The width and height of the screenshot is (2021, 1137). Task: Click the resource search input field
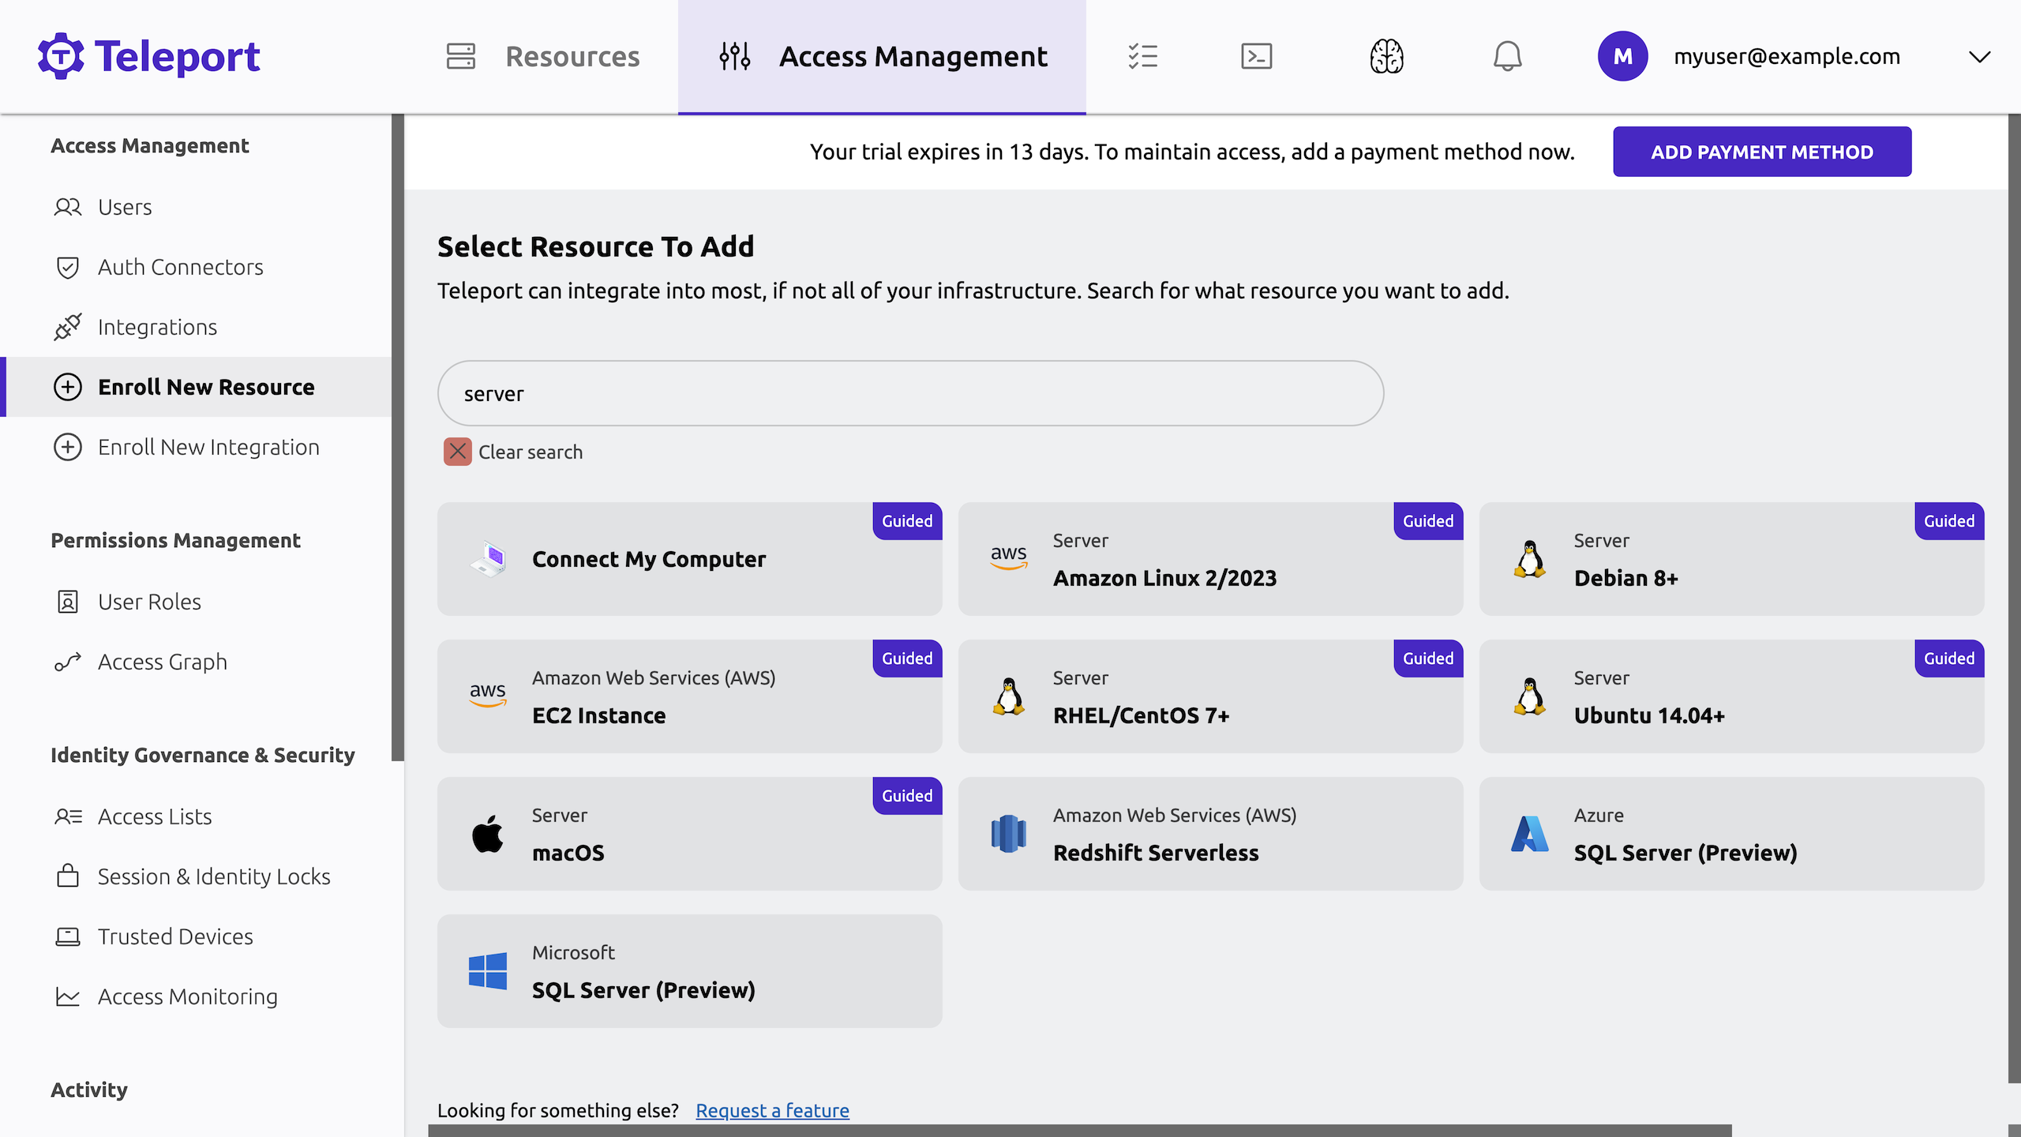click(909, 392)
